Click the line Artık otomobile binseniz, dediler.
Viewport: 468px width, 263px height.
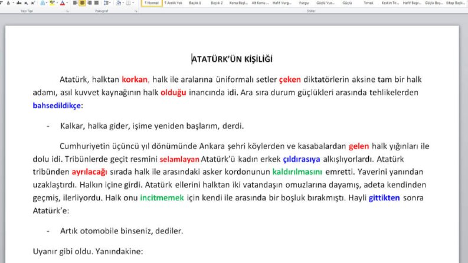pyautogui.click(x=122, y=231)
